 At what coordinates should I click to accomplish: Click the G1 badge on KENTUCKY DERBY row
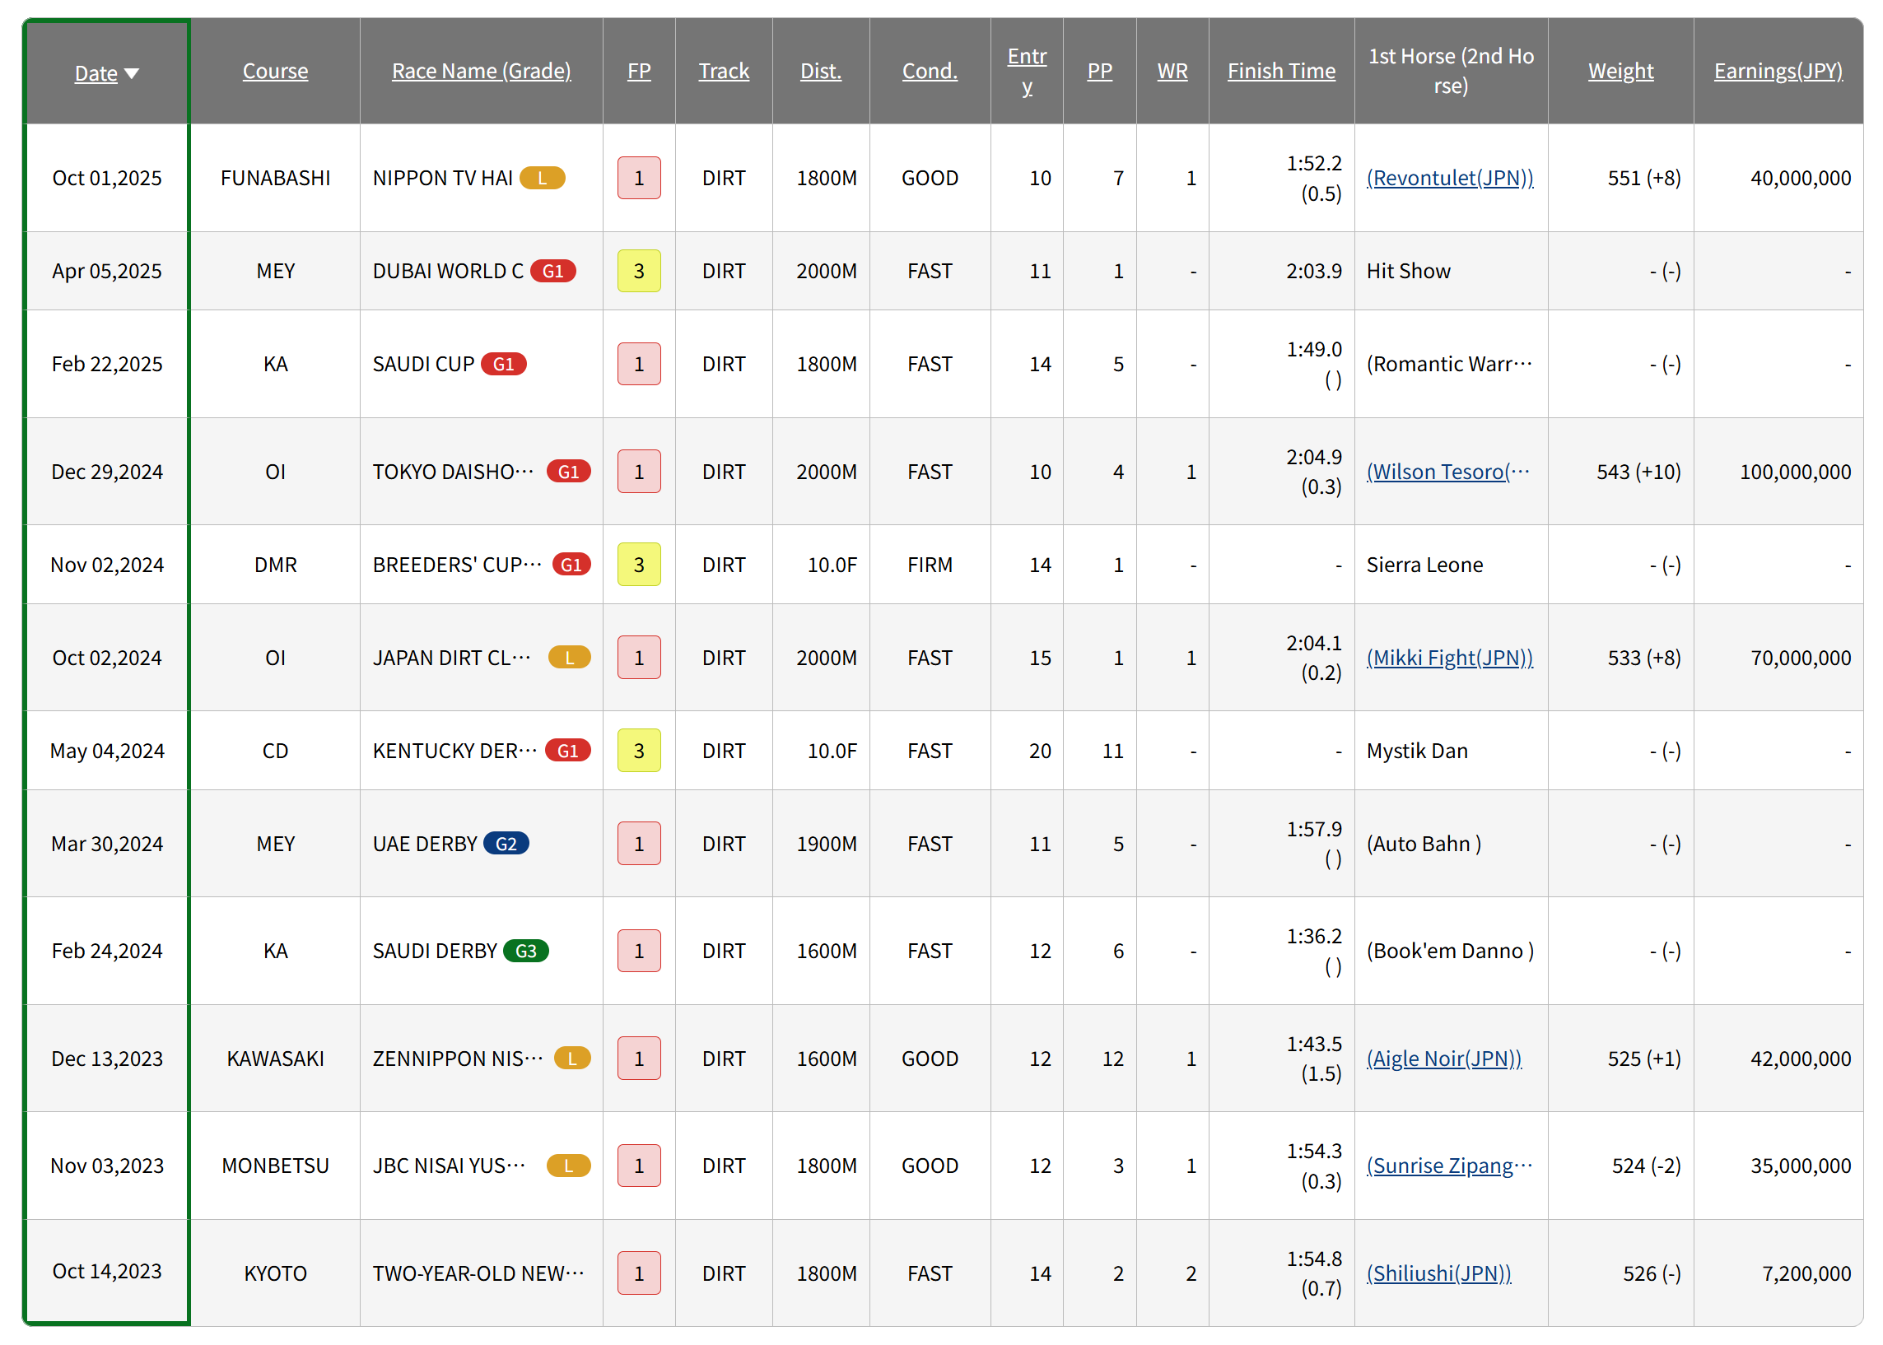pyautogui.click(x=567, y=751)
